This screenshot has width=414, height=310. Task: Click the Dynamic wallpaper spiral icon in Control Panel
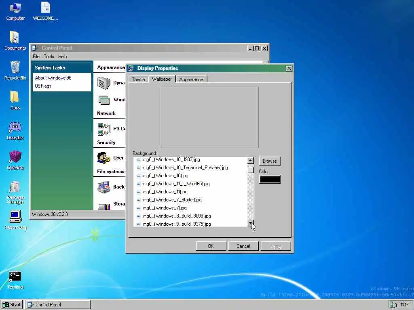pos(104,83)
